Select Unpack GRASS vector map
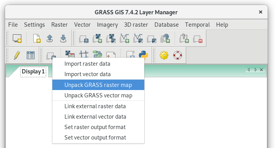This screenshot has height=148, width=275. (x=98, y=95)
